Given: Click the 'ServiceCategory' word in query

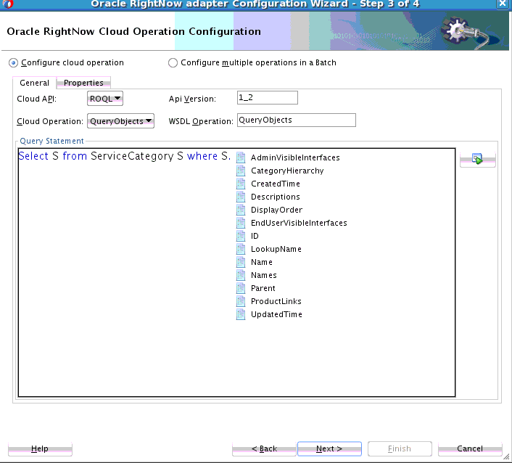Looking at the screenshot, I should pyautogui.click(x=132, y=156).
